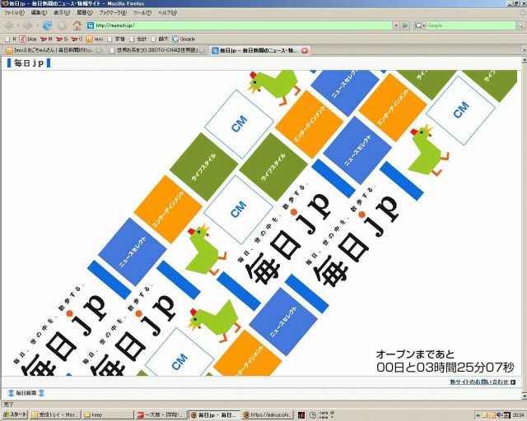
Task: Click the site favicon in the address bar
Action: coord(91,25)
